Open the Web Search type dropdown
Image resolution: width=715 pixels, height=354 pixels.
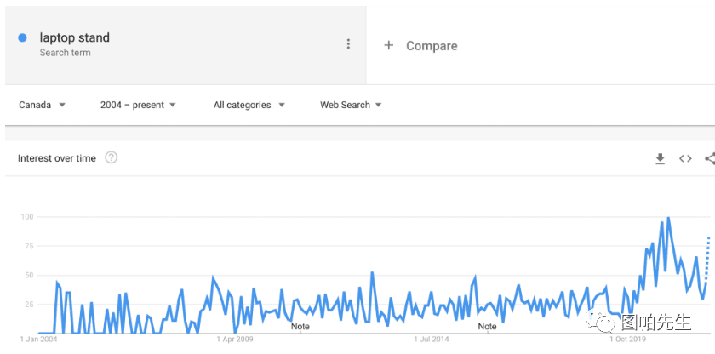351,105
